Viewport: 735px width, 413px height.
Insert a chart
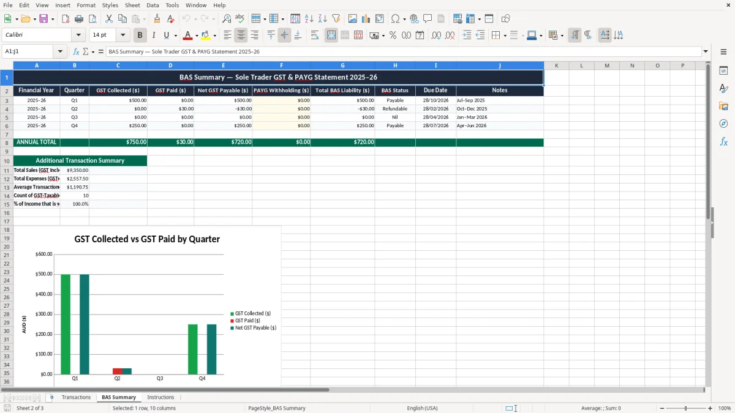[x=366, y=18]
